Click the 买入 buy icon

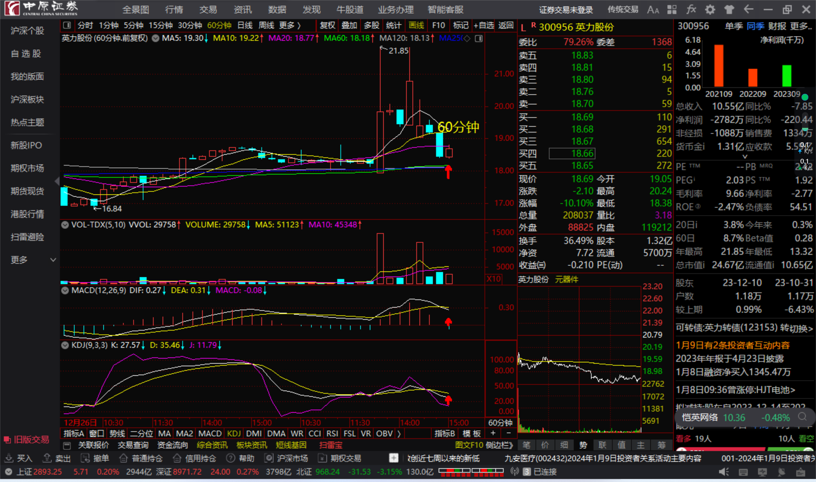[x=9, y=458]
